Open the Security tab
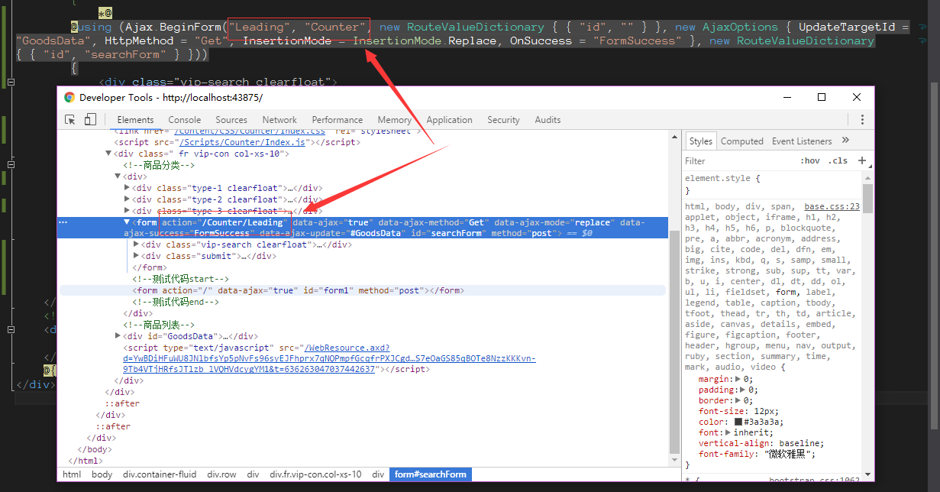Viewport: 940px width, 492px height. [503, 120]
